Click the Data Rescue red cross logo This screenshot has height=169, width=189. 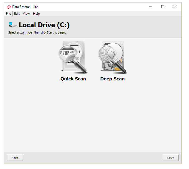[x=9, y=7]
